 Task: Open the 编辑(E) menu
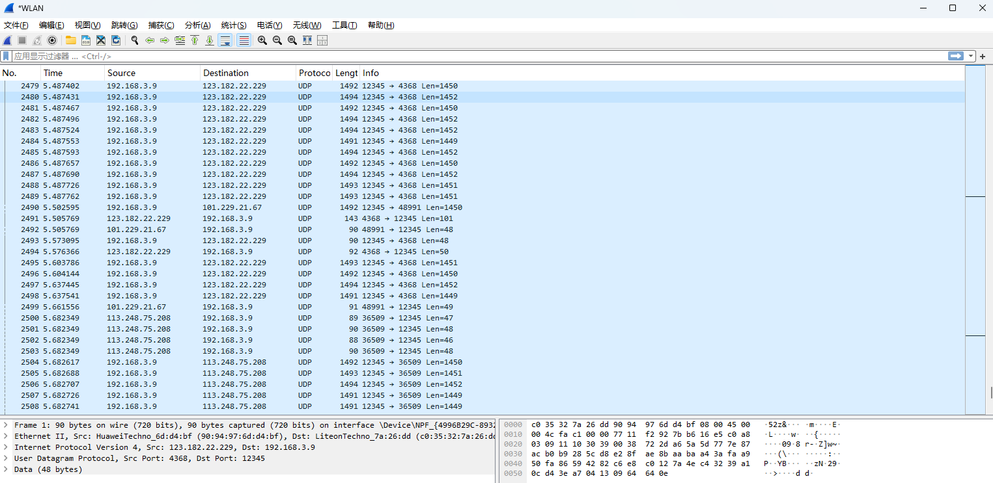click(x=51, y=25)
